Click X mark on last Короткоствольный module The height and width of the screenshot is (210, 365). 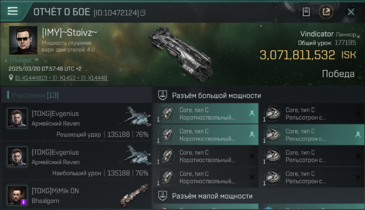pyautogui.click(x=252, y=177)
